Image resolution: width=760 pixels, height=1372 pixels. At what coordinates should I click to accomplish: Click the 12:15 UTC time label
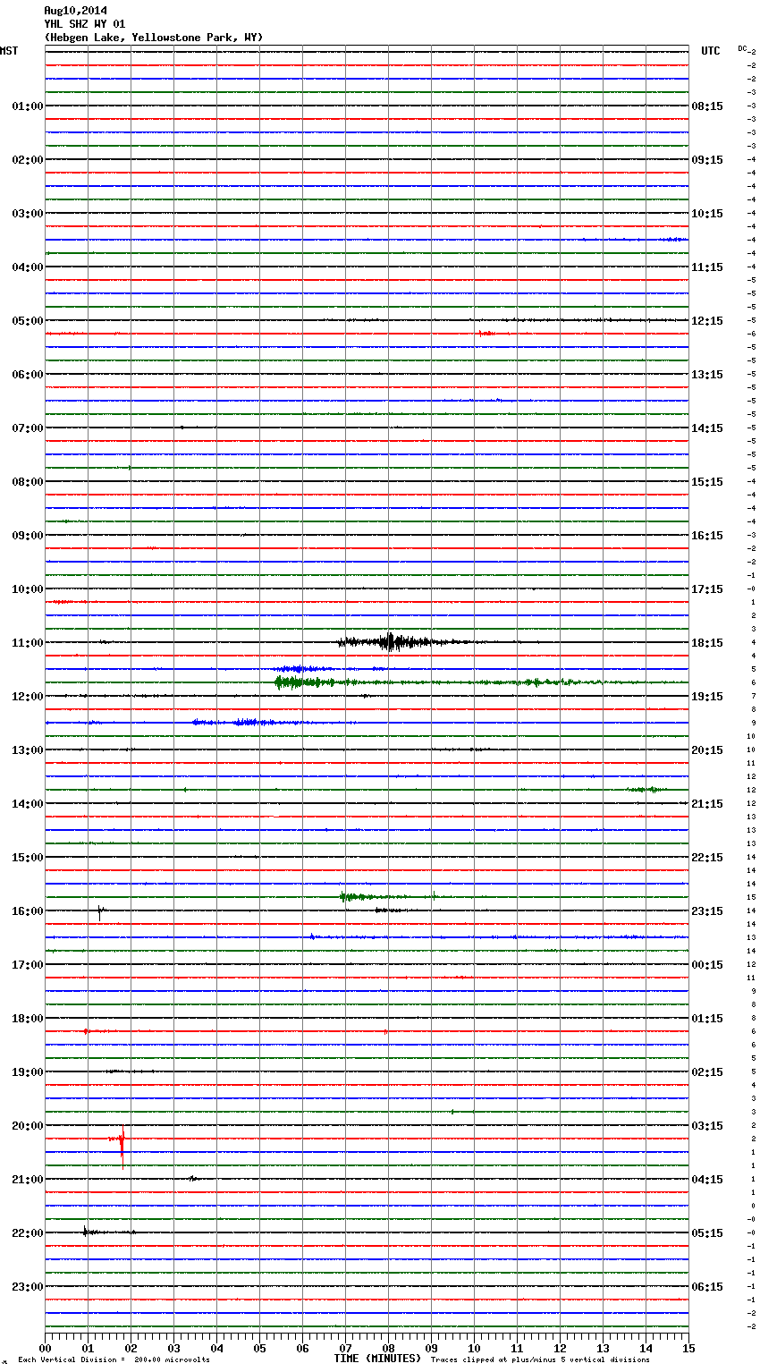tap(707, 321)
